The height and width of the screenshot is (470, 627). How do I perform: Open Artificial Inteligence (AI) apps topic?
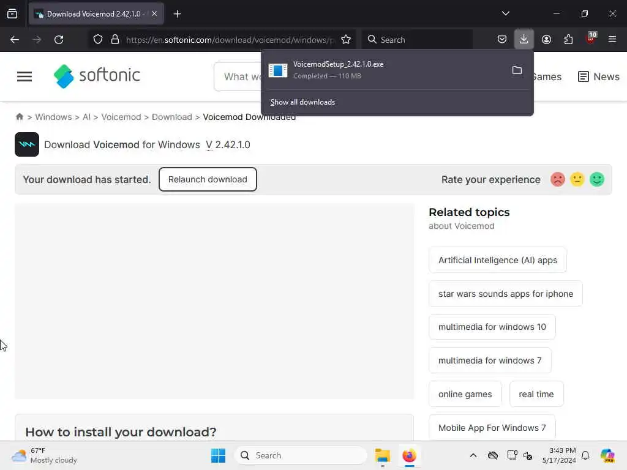coord(498,260)
